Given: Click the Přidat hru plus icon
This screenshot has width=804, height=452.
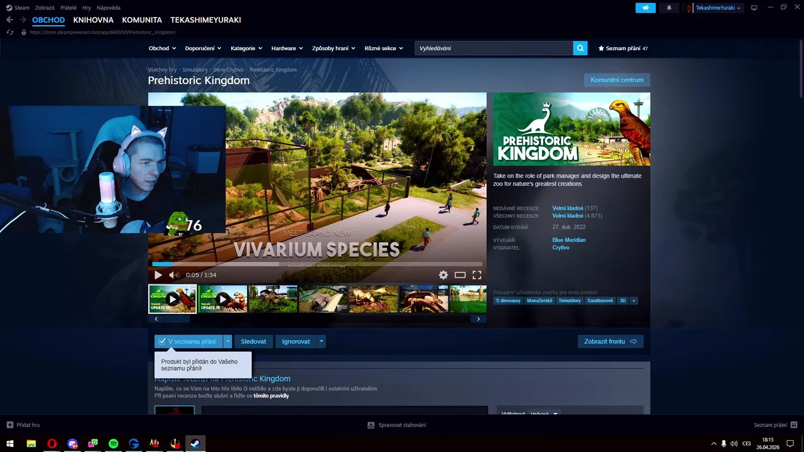Looking at the screenshot, I should coord(9,425).
